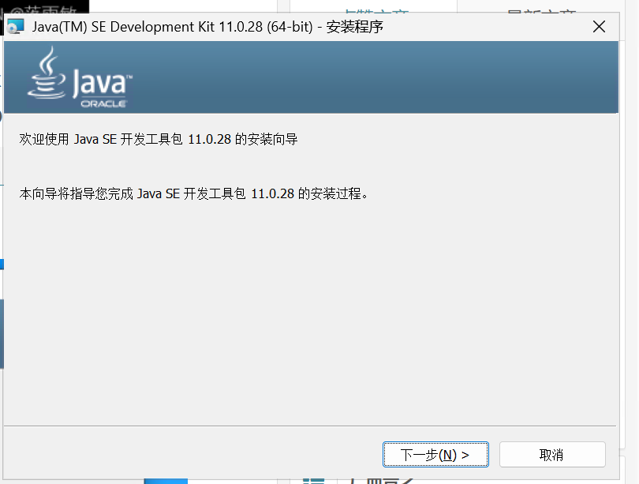Viewport: 639px width, 484px height.
Task: Click the text 本向导将指导您完成 Java SE 开发工具包 11.0.28 的安装过程。
Action: click(193, 193)
